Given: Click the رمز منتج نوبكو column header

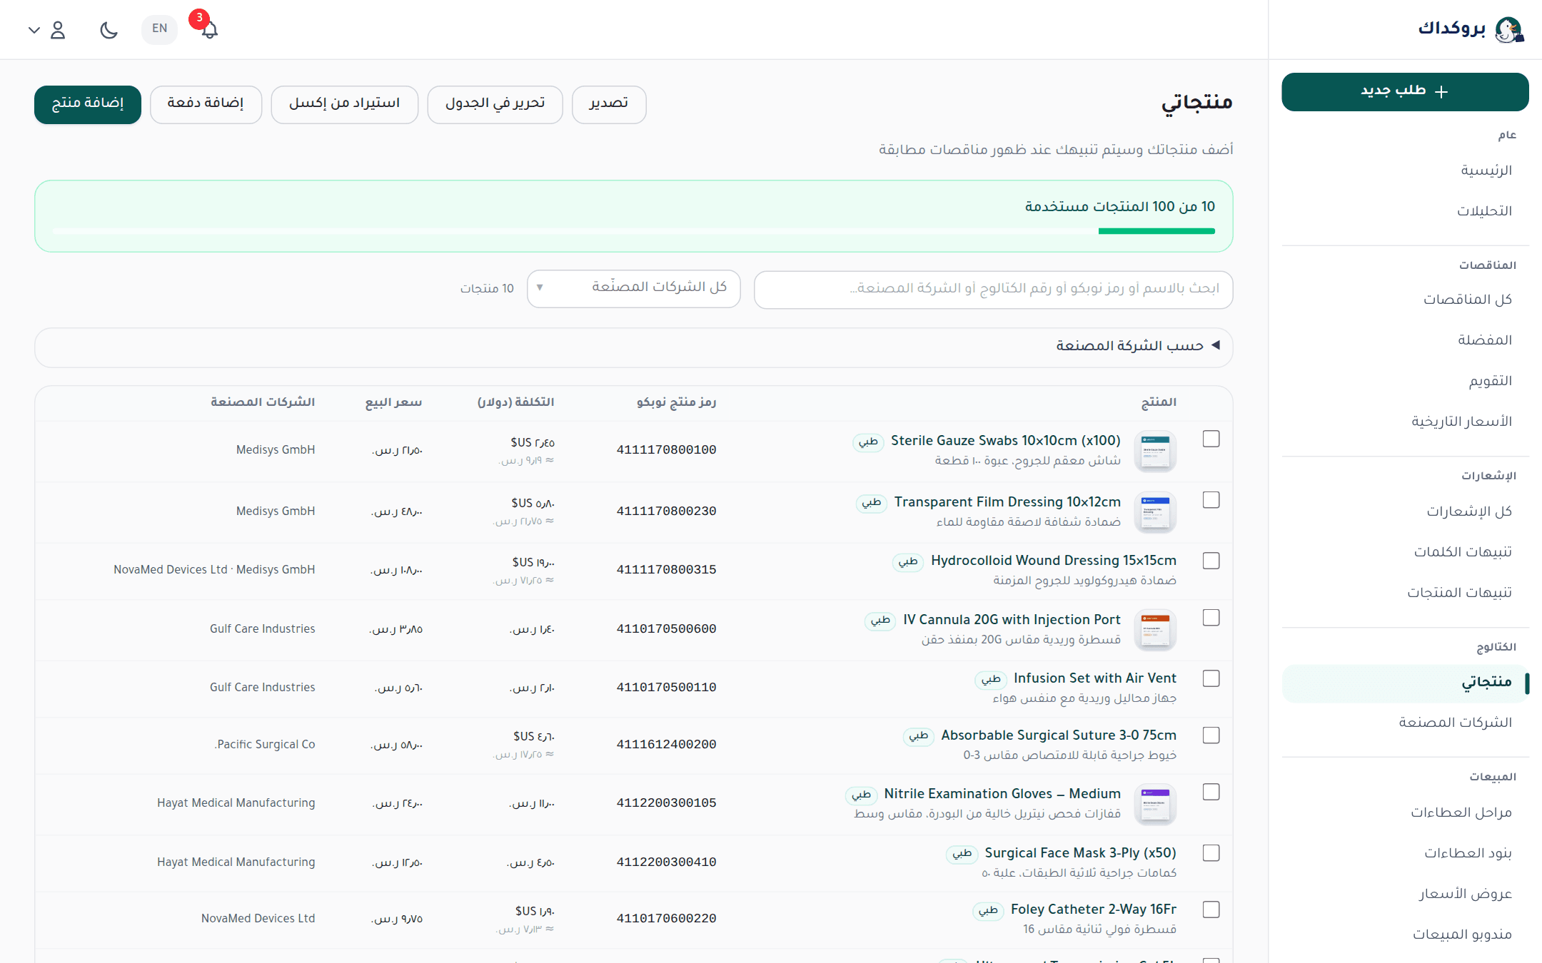Looking at the screenshot, I should [x=676, y=402].
